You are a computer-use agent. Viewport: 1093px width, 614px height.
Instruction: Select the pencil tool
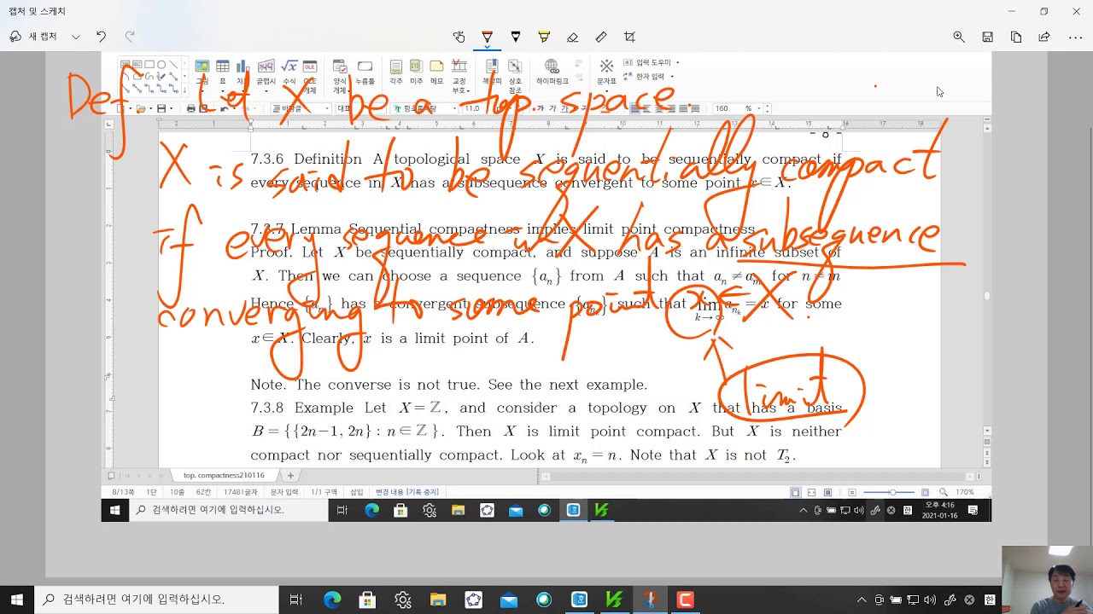(516, 37)
